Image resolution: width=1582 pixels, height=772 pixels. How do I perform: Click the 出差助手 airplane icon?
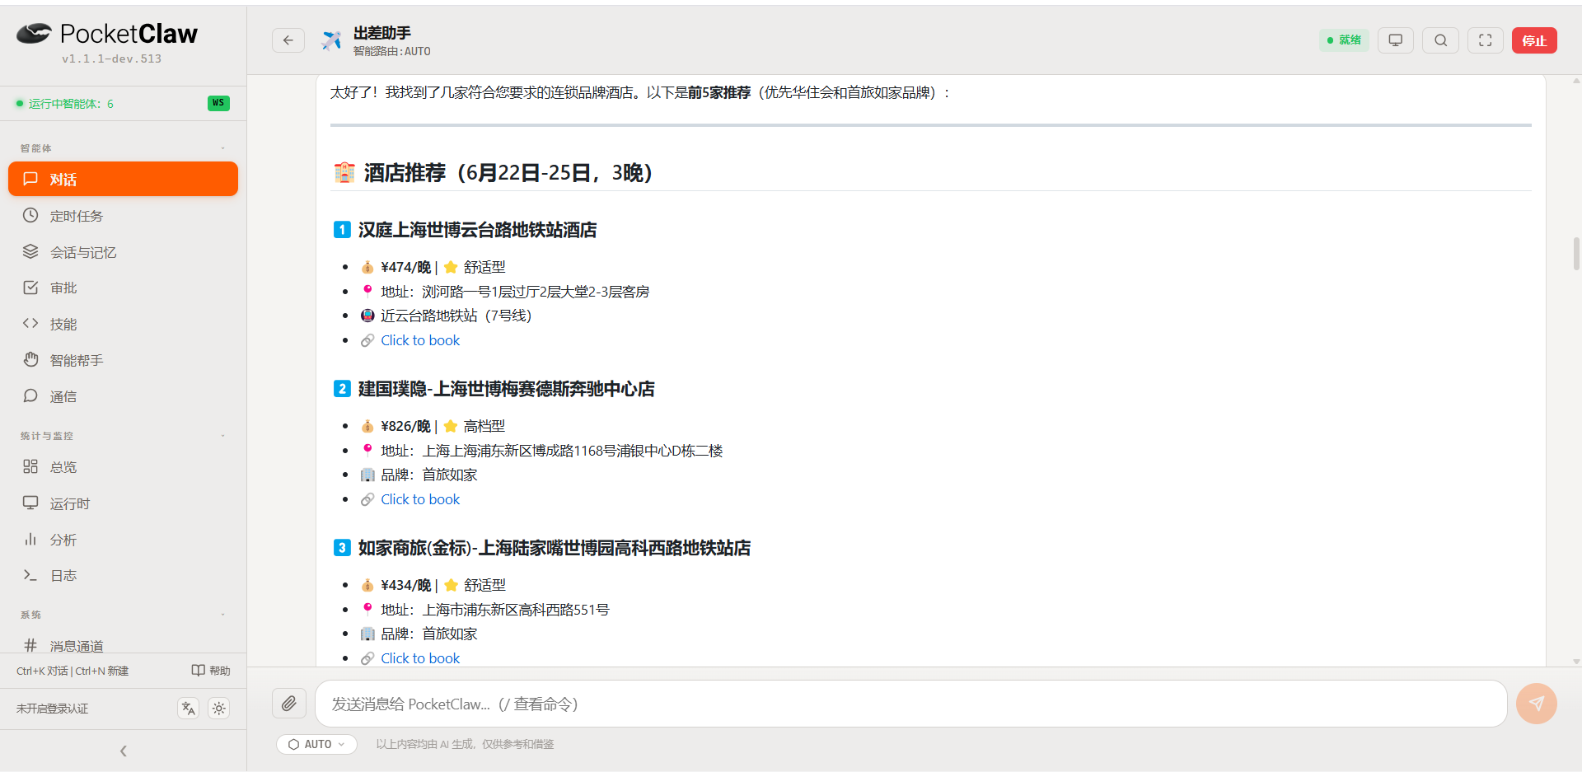[331, 40]
